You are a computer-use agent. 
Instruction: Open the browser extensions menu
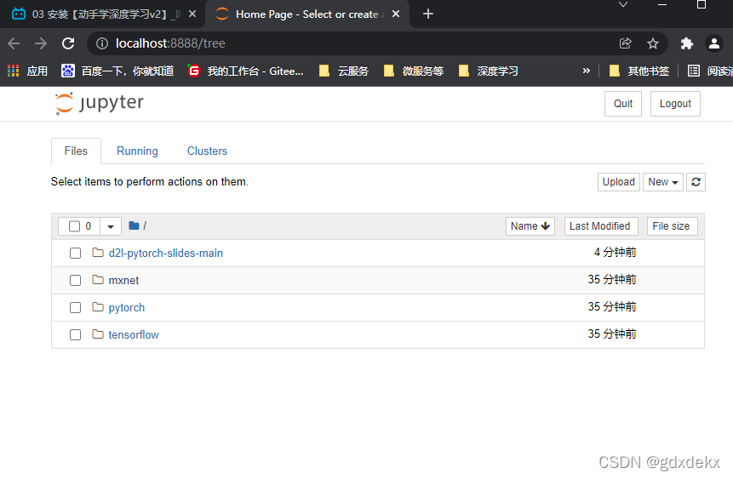686,43
